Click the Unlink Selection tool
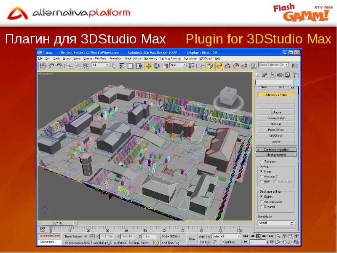Image resolution: width=337 pixels, height=253 pixels. coord(78,66)
